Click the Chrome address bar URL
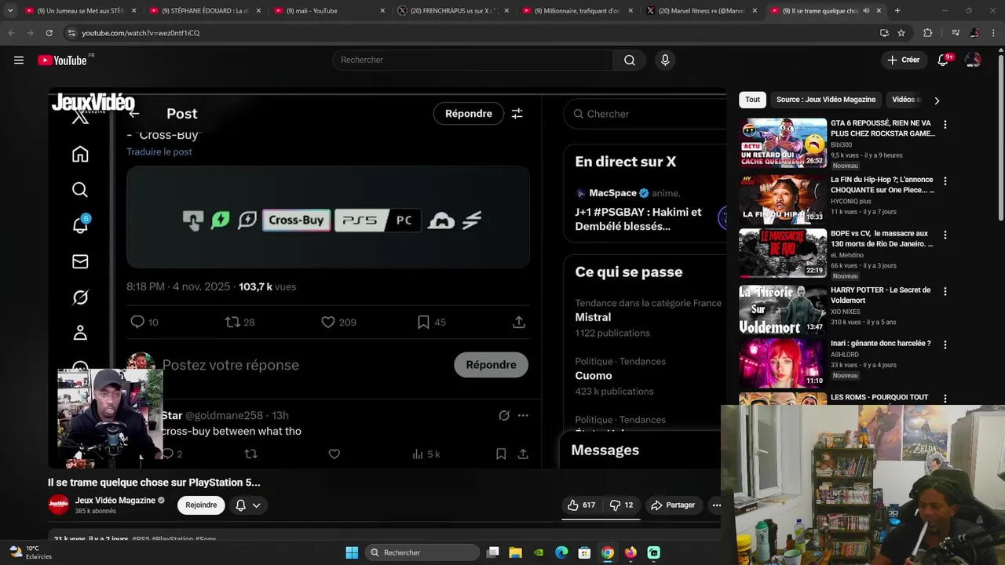1005x565 pixels. click(141, 33)
